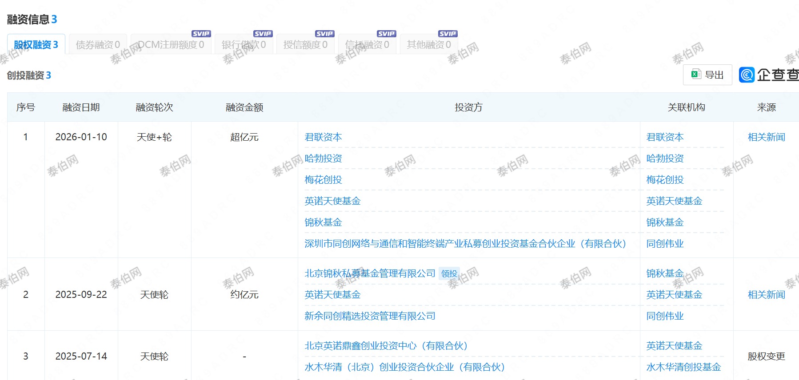Click the 领投 tag beside 北京锦秋私募基金管理有限公司
The height and width of the screenshot is (380, 799).
(449, 273)
